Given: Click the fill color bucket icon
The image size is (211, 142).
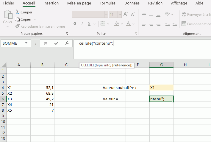Looking at the screenshot, I should [117, 24].
